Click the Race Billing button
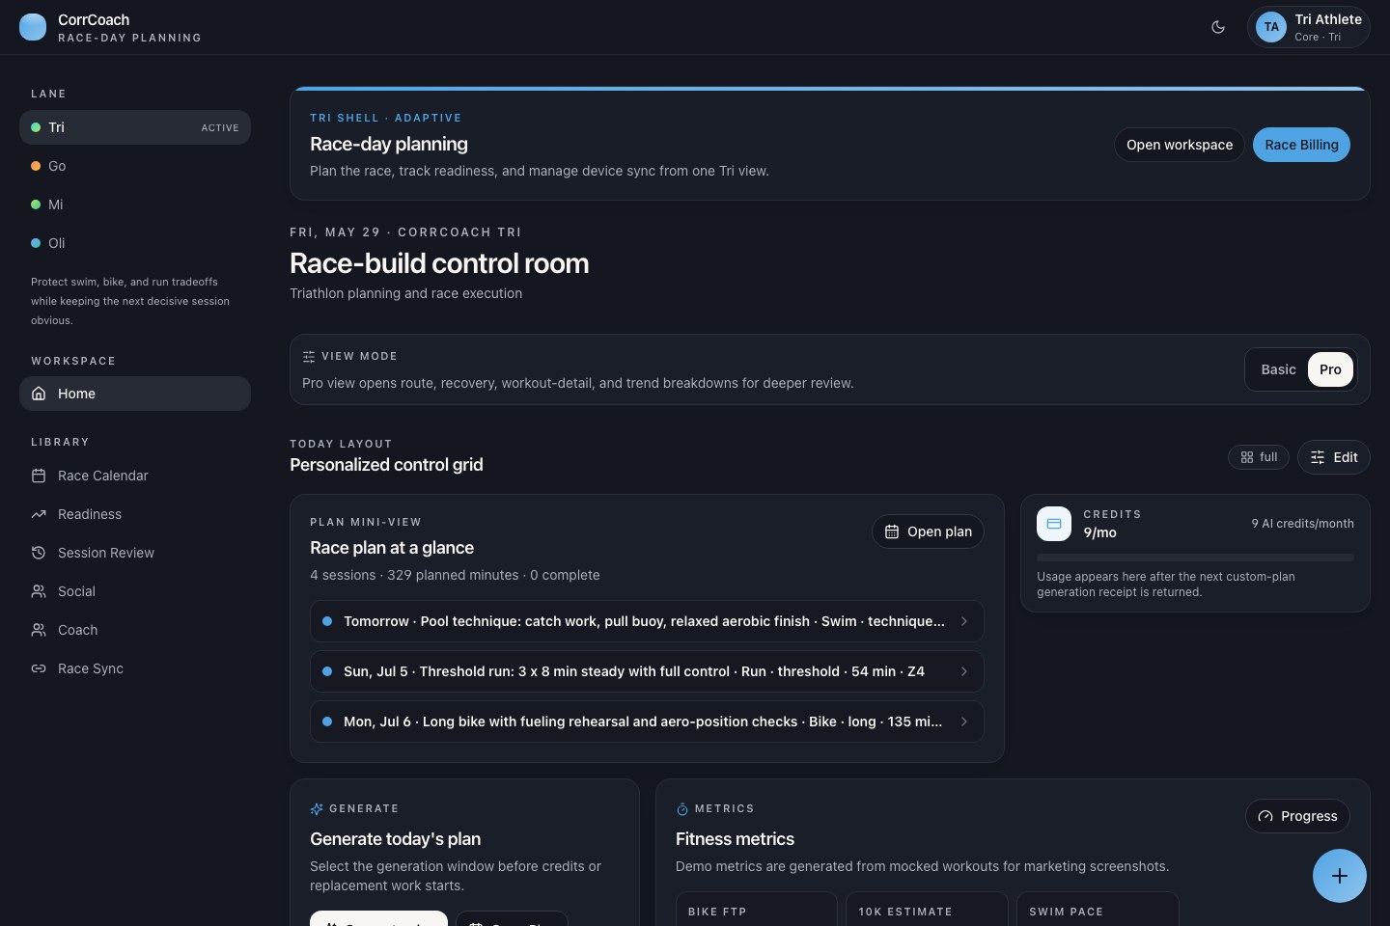Image resolution: width=1390 pixels, height=926 pixels. pyautogui.click(x=1301, y=145)
